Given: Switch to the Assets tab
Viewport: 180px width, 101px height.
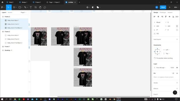Looking at the screenshot, I should click(10, 12).
